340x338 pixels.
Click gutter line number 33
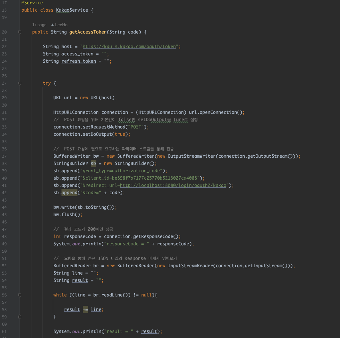click(4, 127)
